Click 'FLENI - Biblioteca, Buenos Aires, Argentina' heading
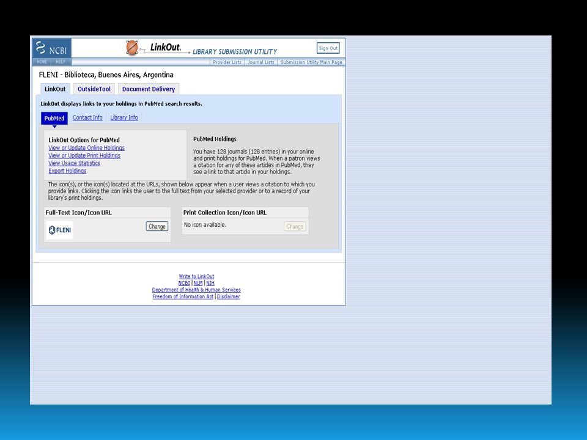 (106, 75)
